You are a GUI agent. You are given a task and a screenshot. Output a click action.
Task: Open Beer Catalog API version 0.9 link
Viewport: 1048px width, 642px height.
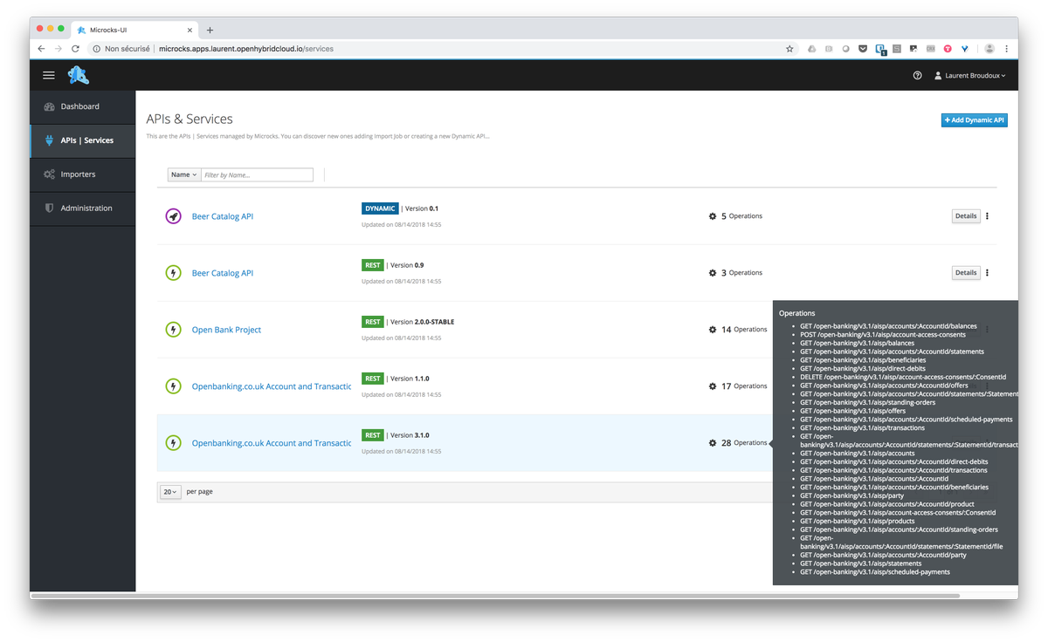[x=223, y=273]
